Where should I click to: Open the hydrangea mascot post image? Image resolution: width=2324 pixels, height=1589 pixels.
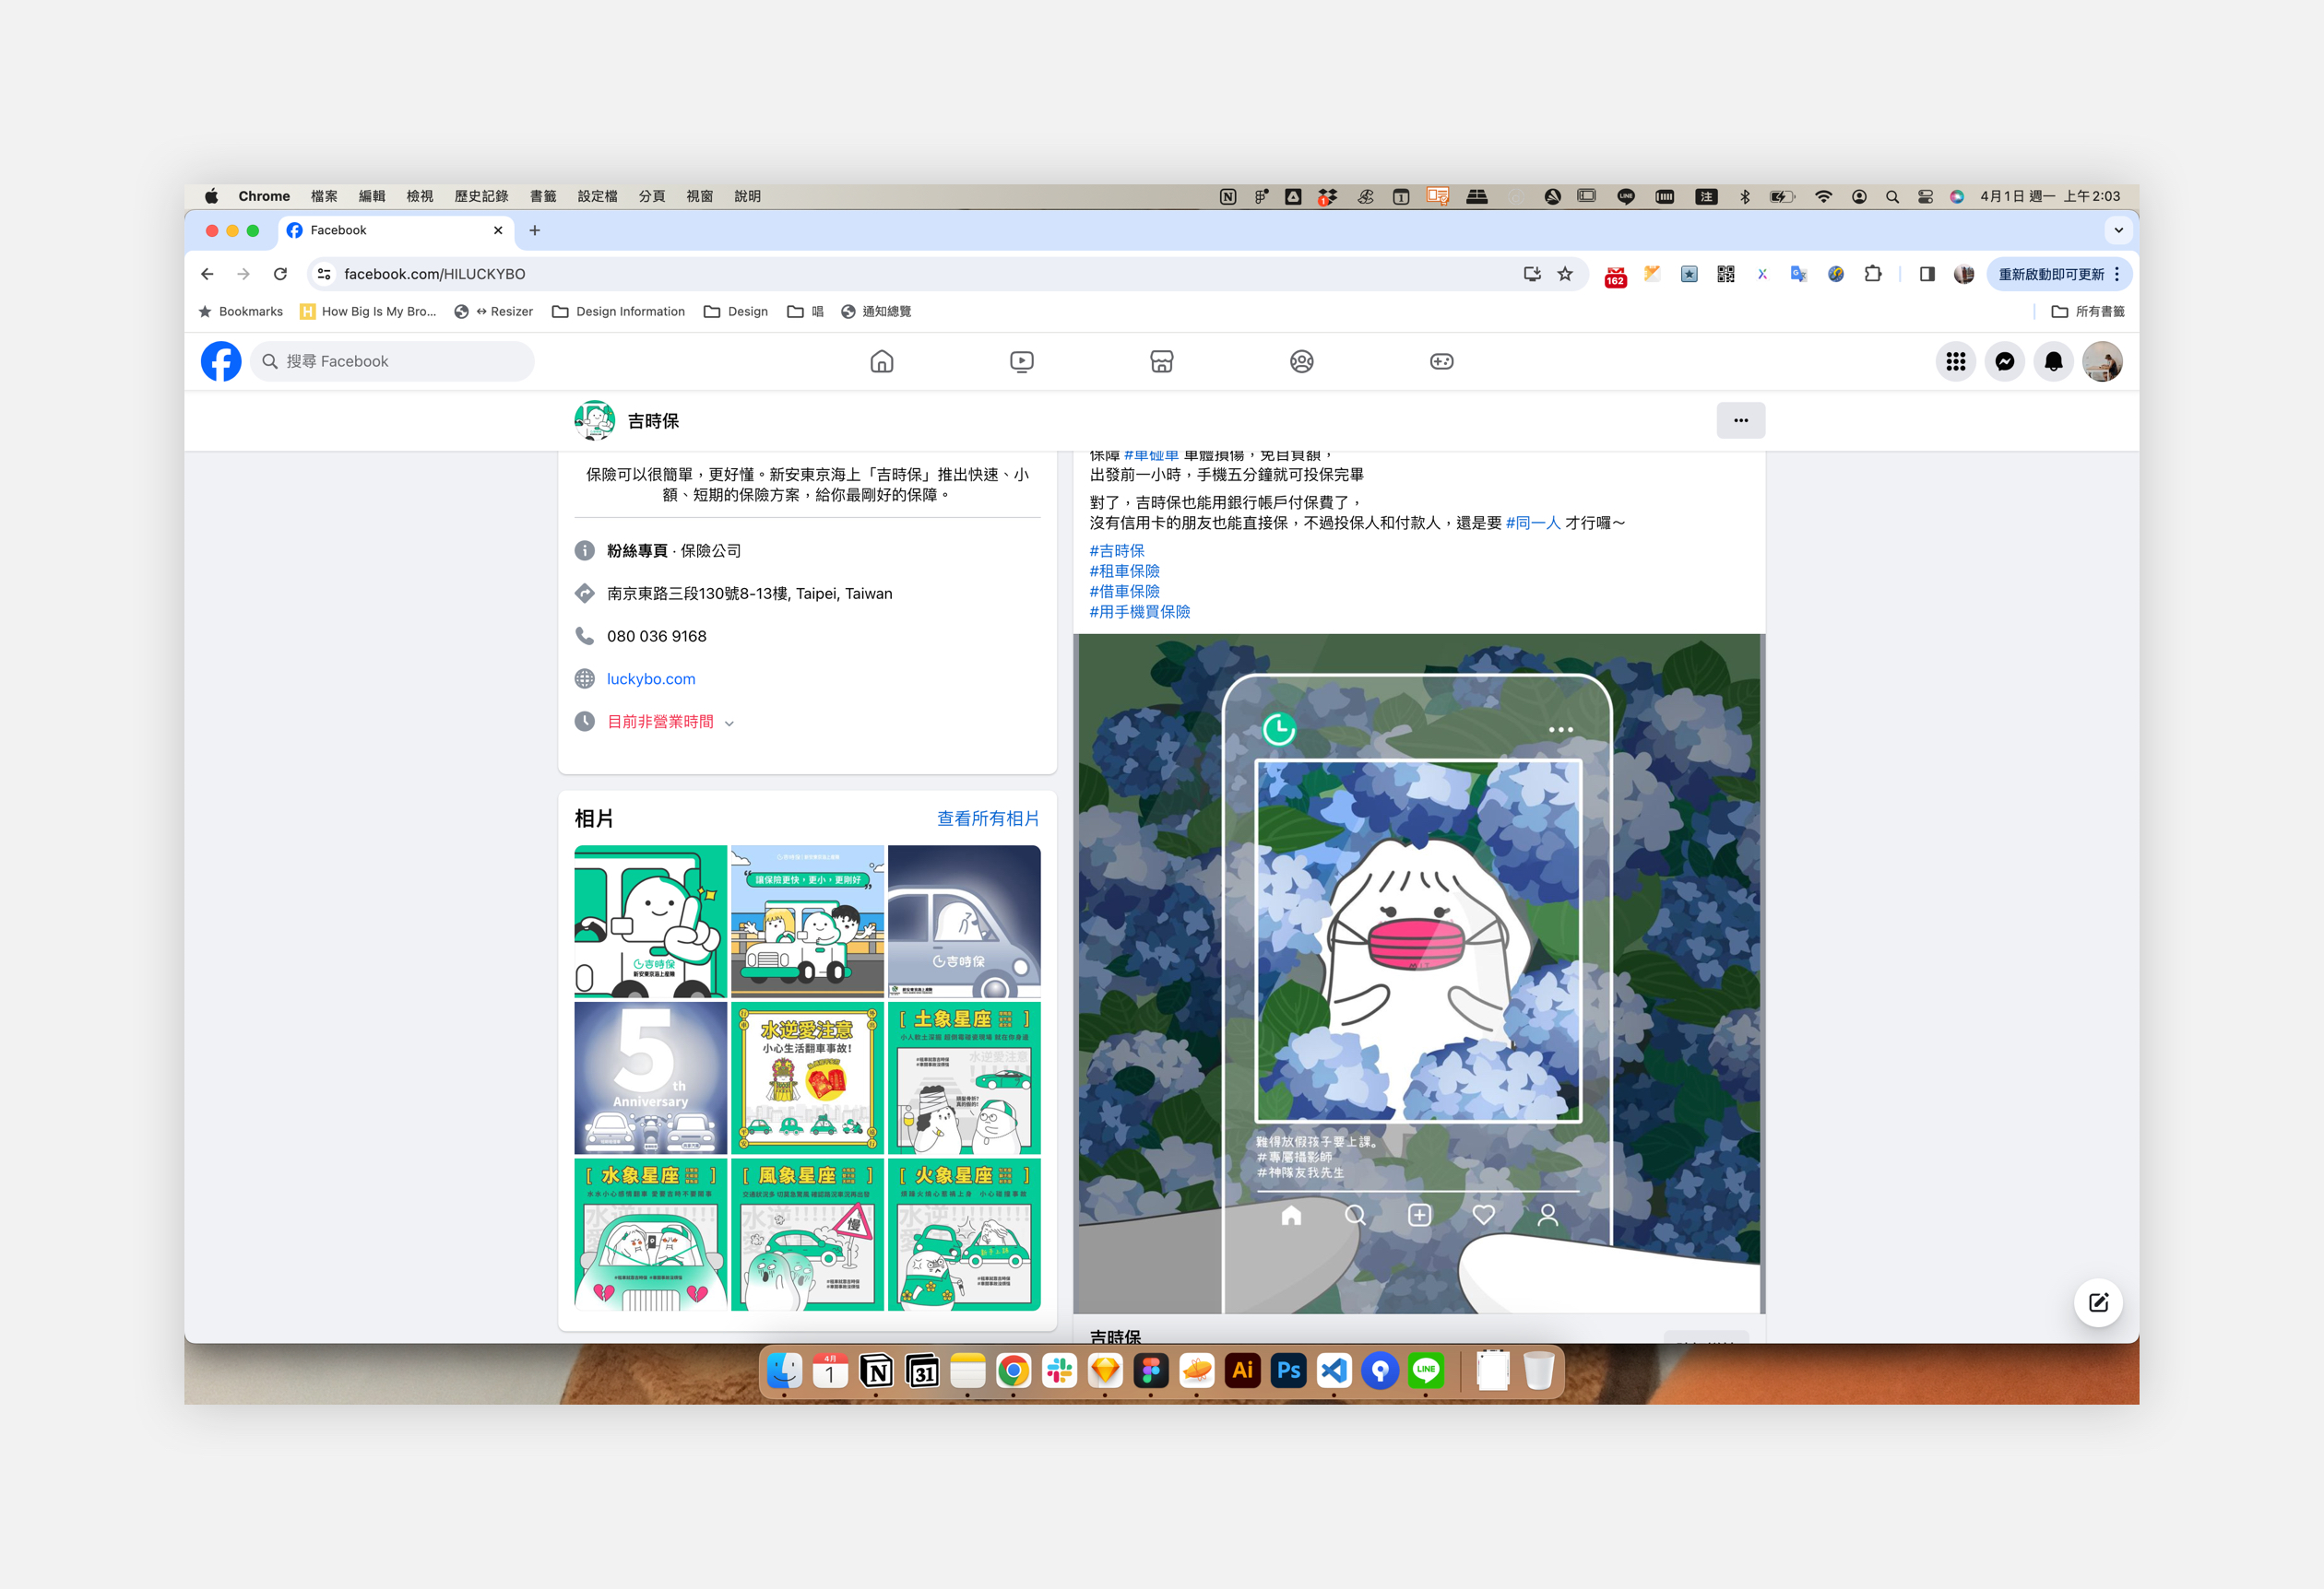(x=1419, y=973)
